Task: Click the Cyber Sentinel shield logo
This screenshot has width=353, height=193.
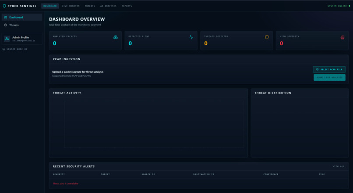Action: tap(4, 6)
